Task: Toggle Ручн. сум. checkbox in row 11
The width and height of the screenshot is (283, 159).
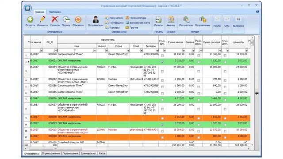Action: (162, 131)
